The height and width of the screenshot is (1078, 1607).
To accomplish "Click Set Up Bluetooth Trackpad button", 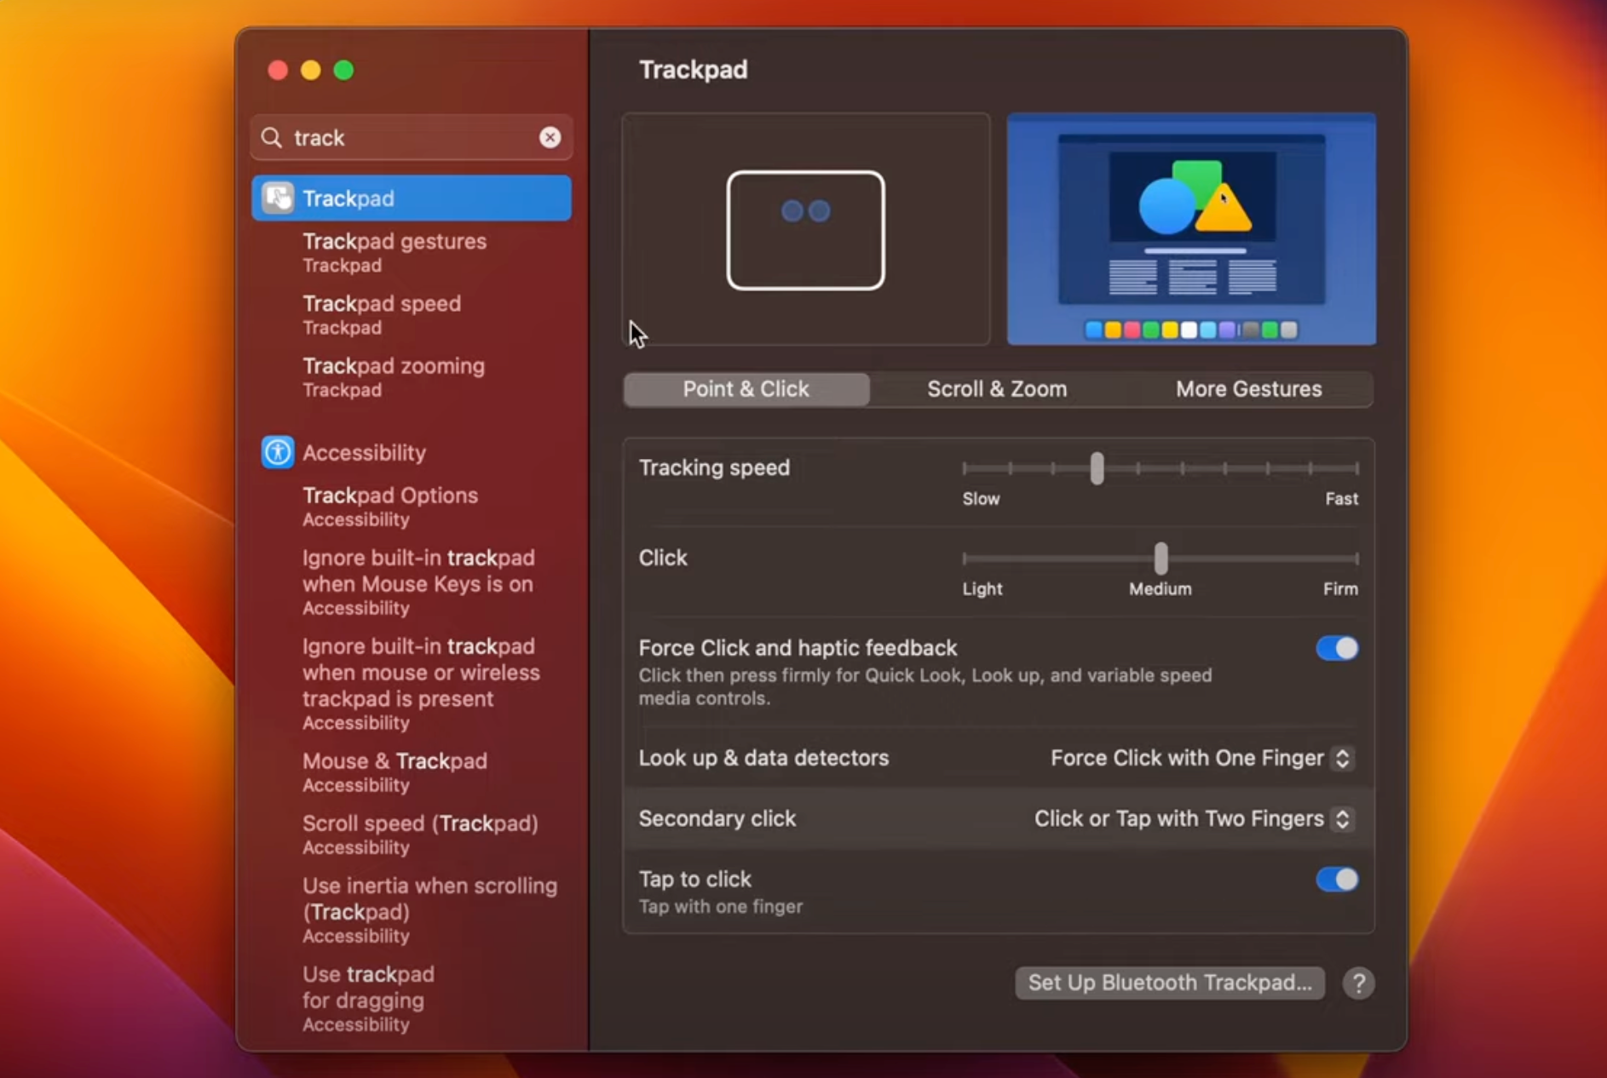I will (1168, 983).
